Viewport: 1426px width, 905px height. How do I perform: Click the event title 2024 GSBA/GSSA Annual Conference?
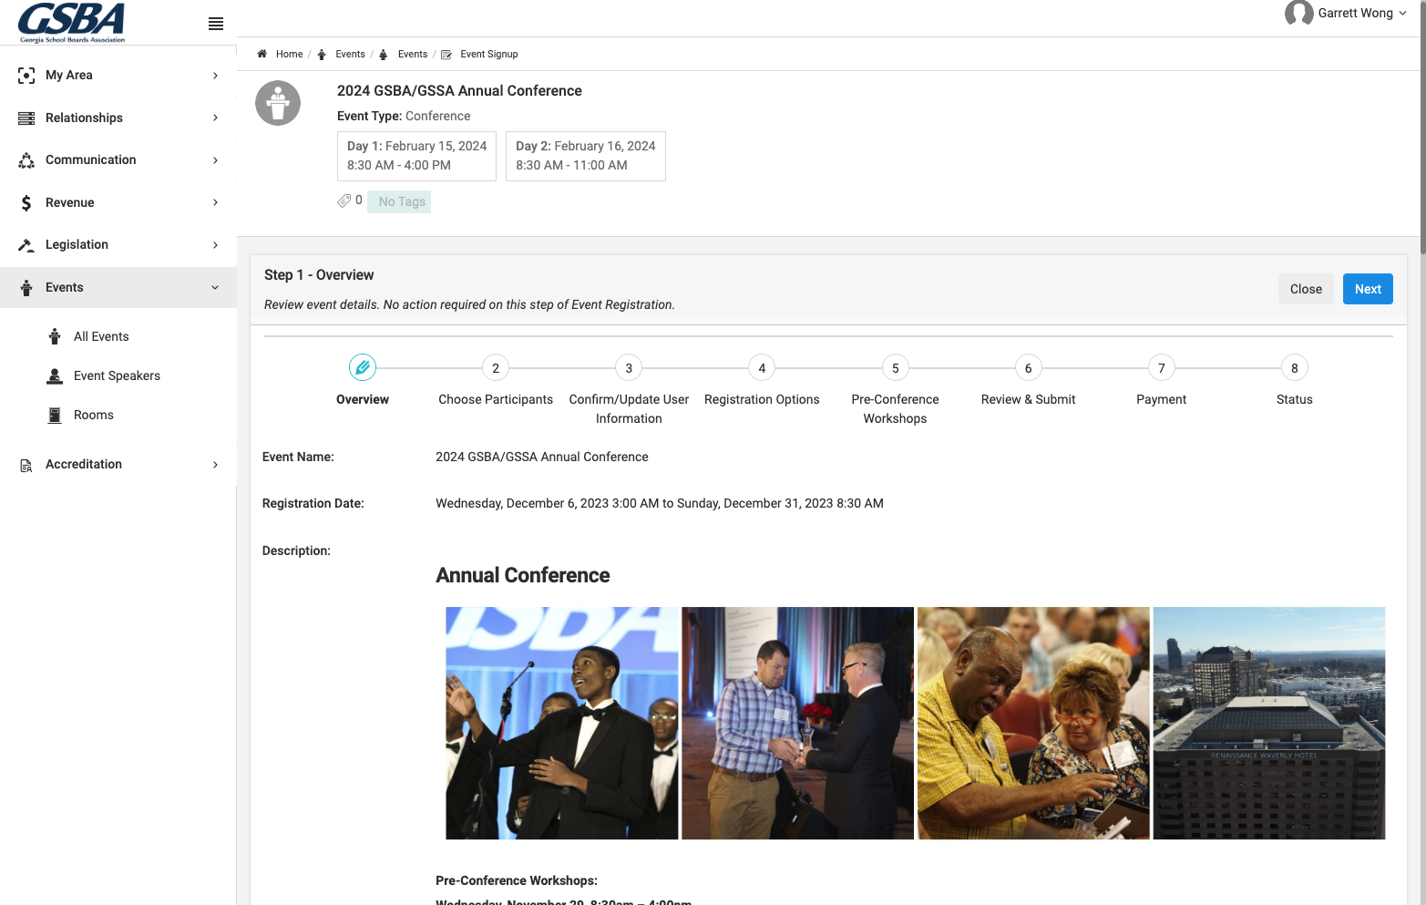click(459, 90)
